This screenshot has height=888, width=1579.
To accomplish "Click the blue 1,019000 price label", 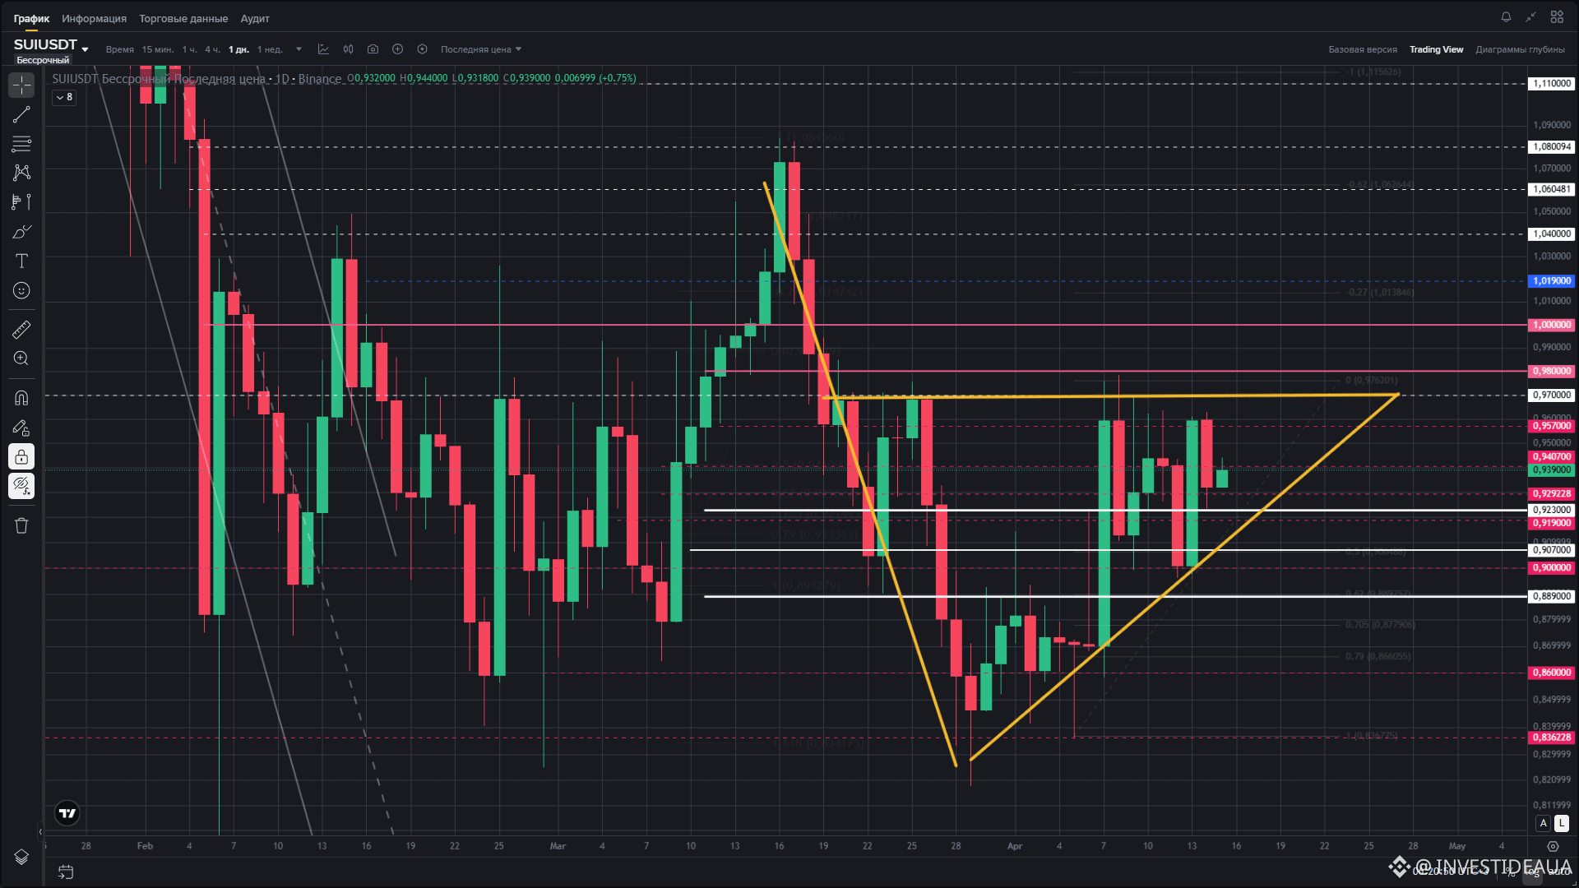I will point(1551,281).
